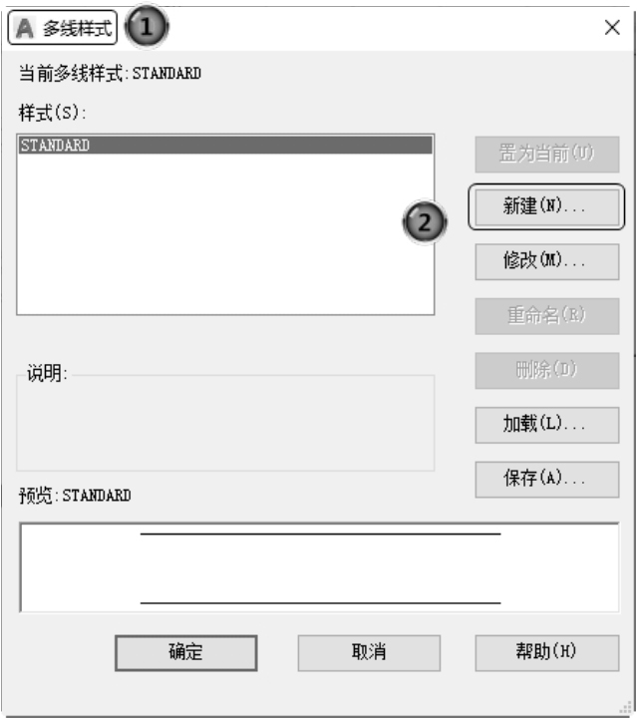This screenshot has width=637, height=719.
Task: Confirm with the 确定 button
Action: pos(186,652)
